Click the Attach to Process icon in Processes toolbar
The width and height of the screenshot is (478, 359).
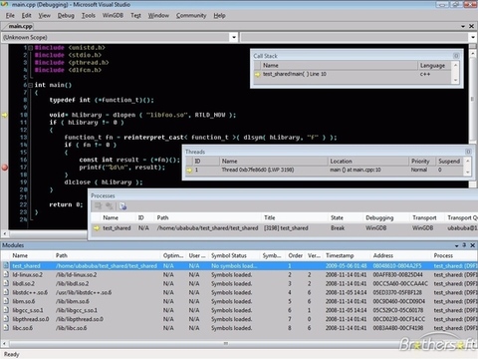pos(123,206)
